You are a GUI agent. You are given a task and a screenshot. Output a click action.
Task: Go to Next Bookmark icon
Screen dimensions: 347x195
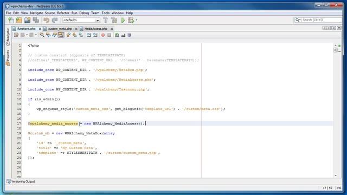pos(75,35)
